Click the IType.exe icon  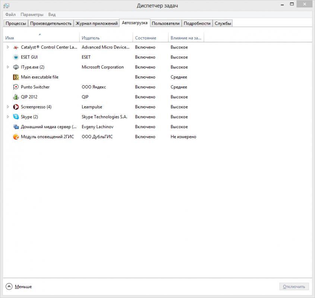click(x=16, y=67)
